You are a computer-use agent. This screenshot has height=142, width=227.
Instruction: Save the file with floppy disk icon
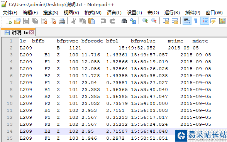tap(26, 21)
